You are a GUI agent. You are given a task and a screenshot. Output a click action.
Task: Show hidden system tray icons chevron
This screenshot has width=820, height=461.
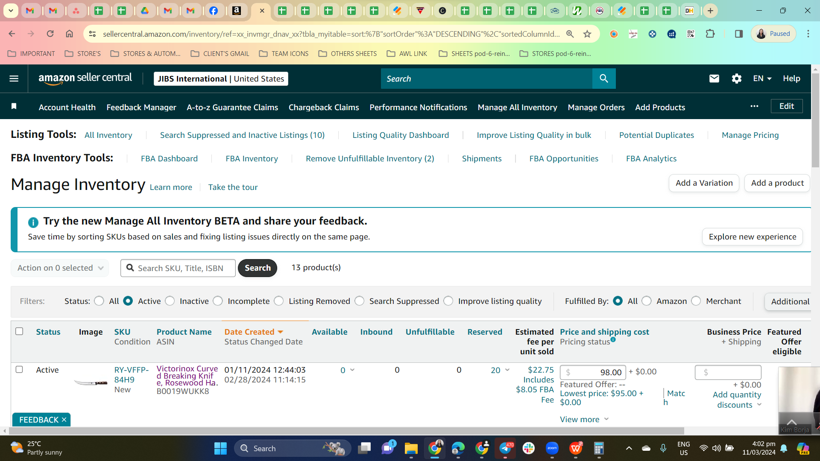(x=629, y=449)
